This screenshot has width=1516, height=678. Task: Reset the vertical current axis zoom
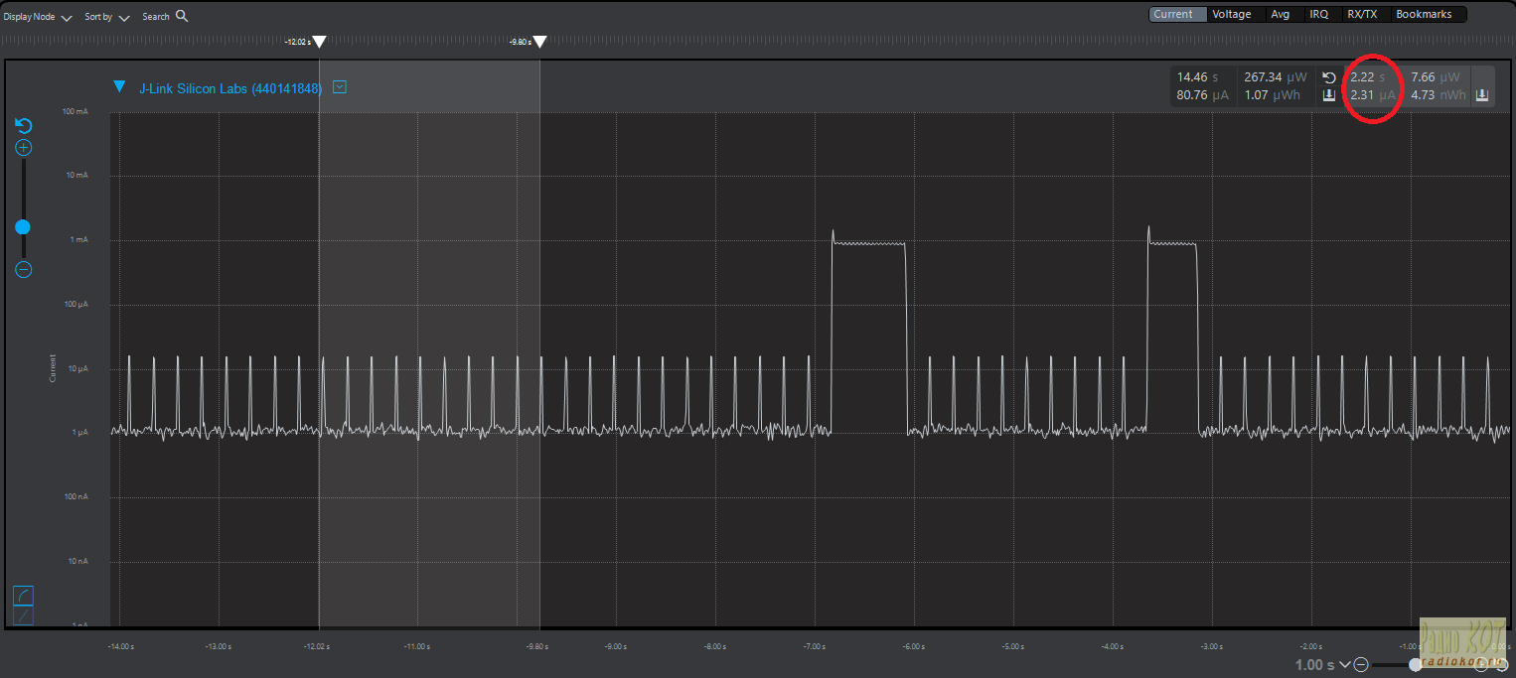point(24,126)
